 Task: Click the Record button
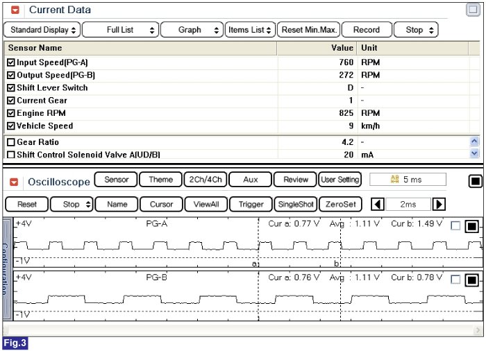point(366,30)
